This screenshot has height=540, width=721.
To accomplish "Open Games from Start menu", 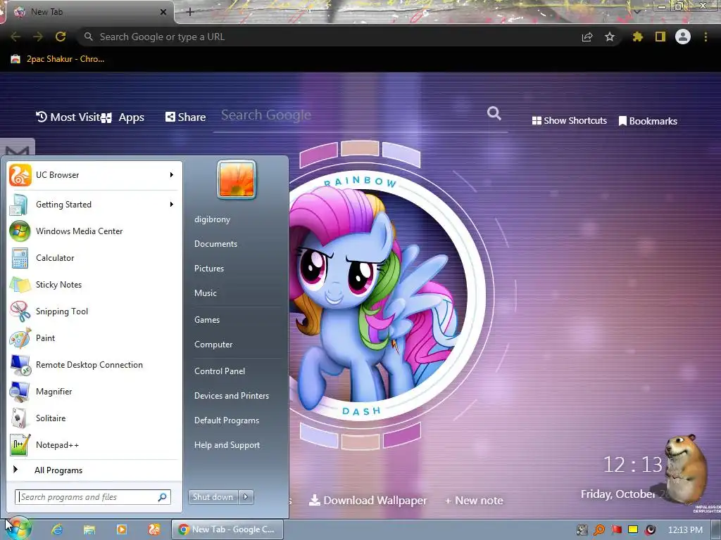I will 207,320.
